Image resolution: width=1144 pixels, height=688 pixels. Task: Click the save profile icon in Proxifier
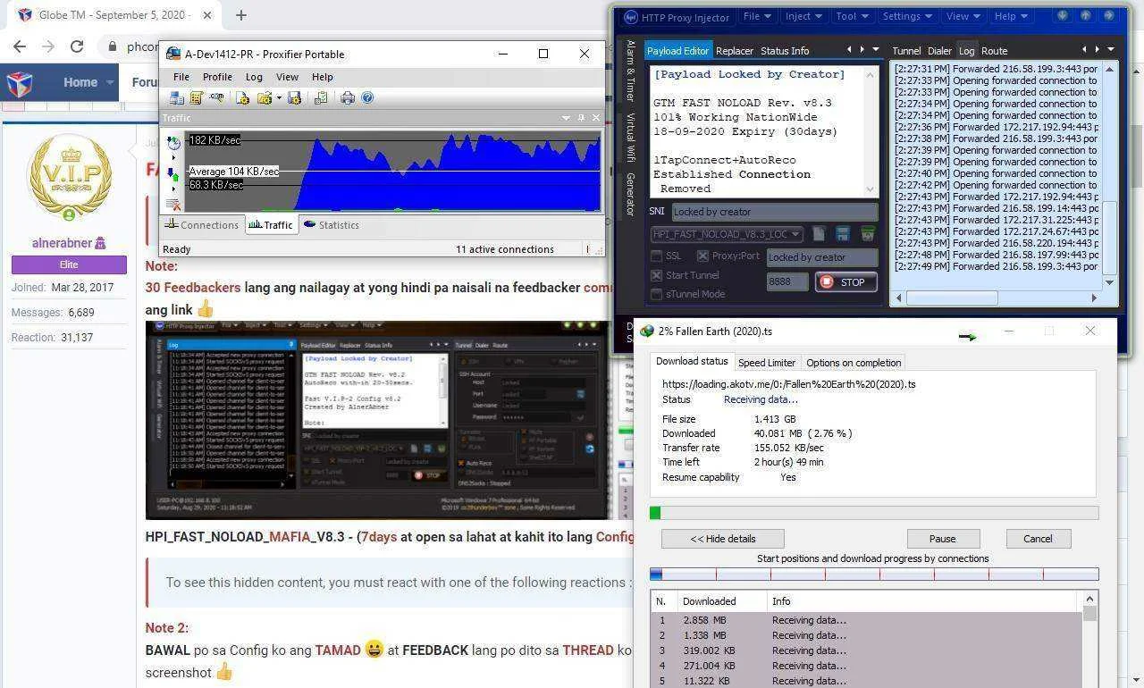[x=294, y=97]
